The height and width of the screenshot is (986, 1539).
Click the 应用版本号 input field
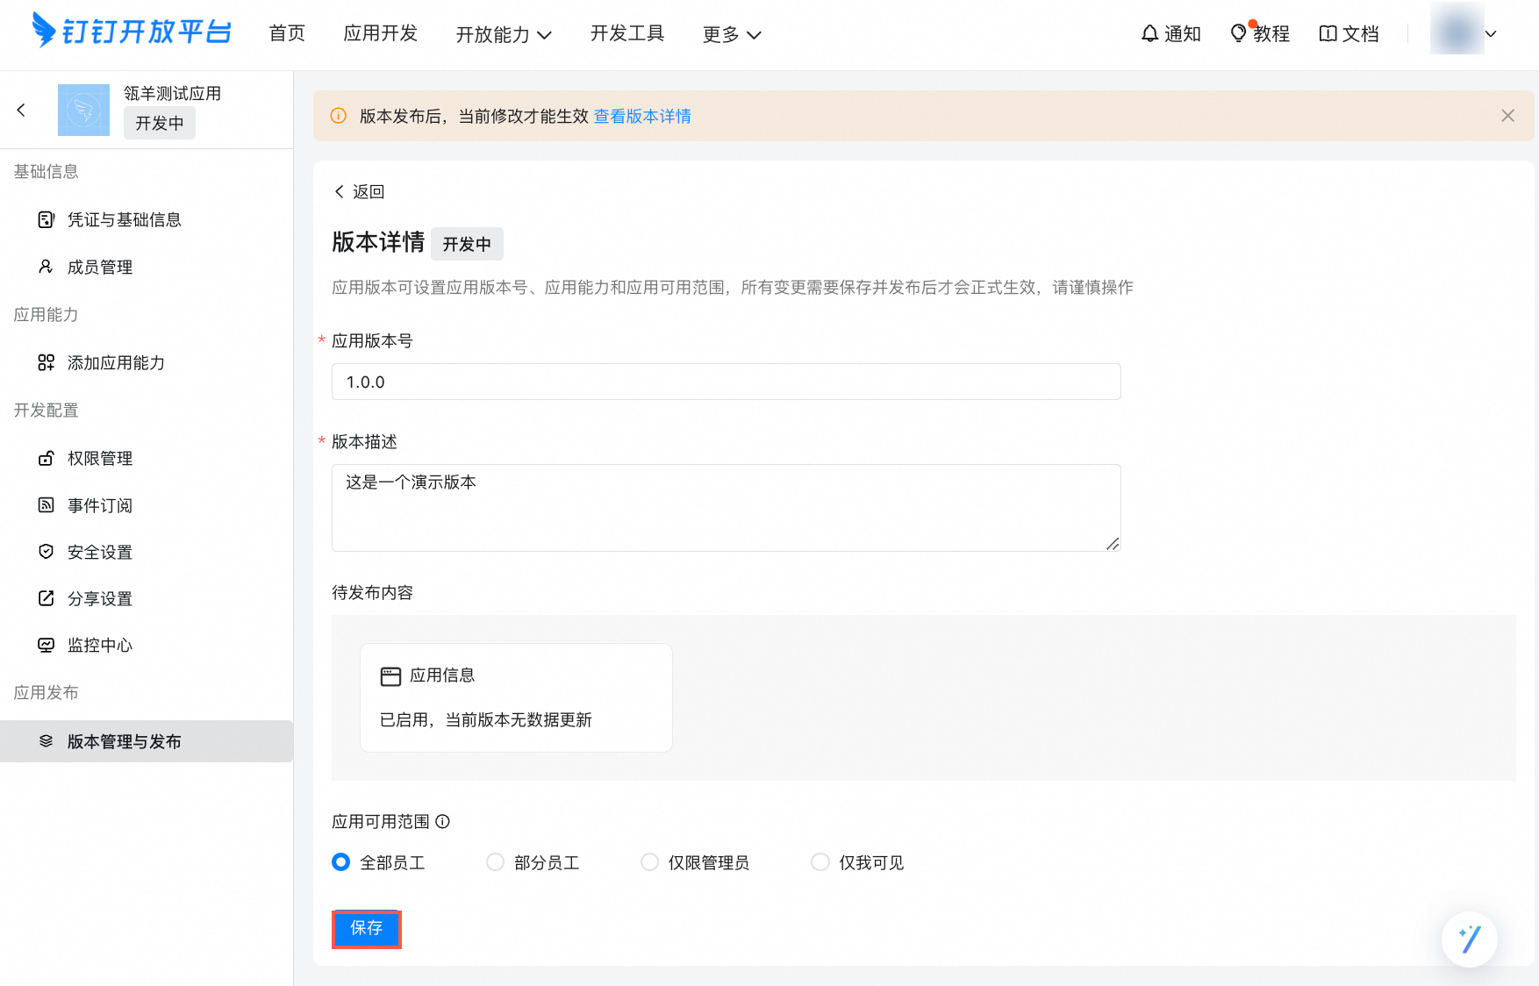point(726,382)
